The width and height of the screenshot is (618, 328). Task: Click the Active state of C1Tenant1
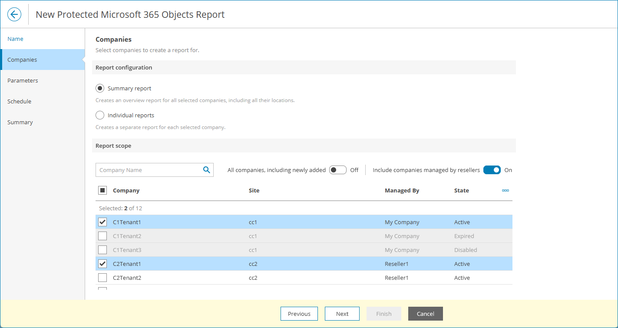(x=462, y=222)
